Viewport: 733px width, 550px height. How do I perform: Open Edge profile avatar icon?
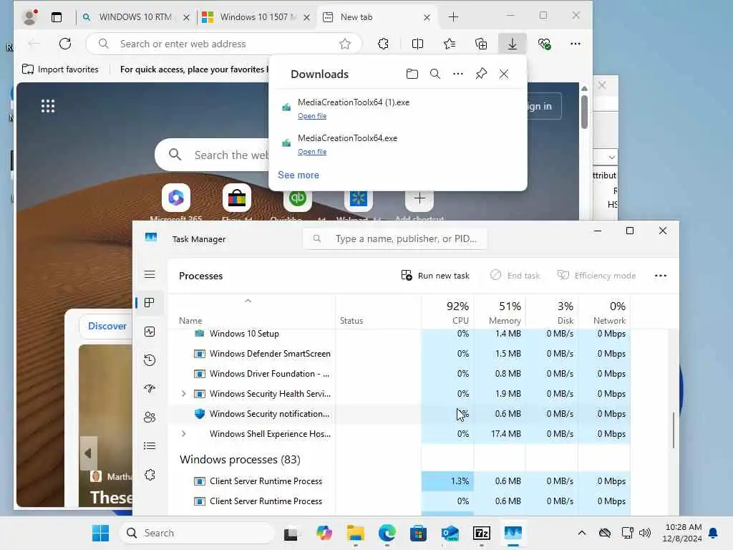tap(30, 17)
